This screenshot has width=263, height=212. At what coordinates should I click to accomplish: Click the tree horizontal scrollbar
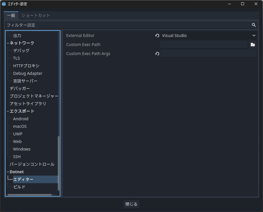pyautogui.click(x=30, y=195)
